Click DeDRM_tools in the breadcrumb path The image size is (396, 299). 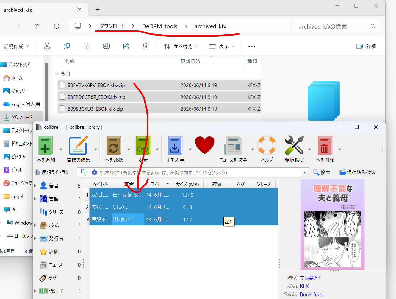(160, 26)
